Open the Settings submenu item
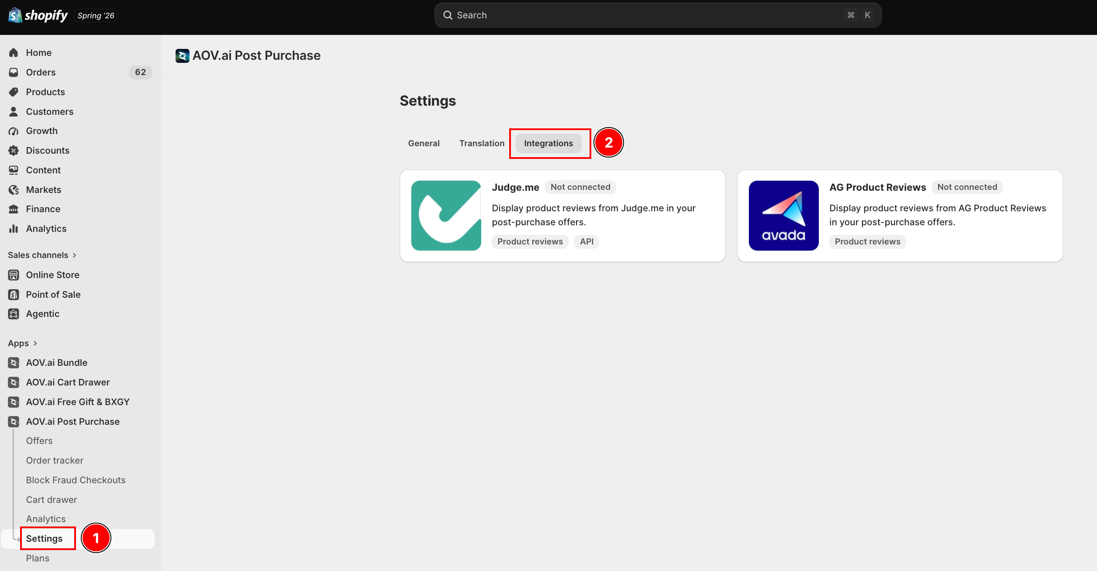This screenshot has width=1097, height=571. (44, 539)
